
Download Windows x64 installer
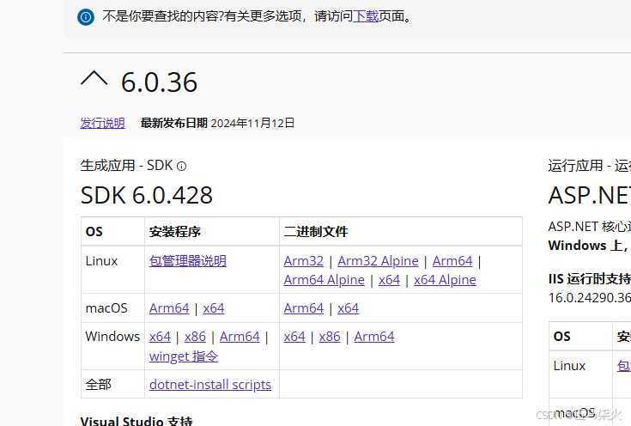pos(160,337)
